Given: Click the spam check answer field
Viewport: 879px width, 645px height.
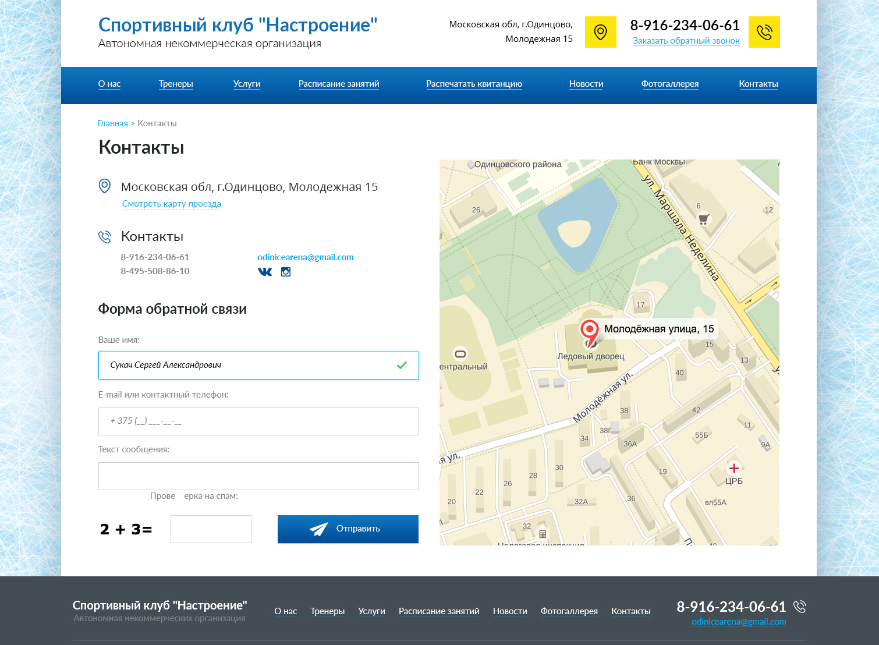Looking at the screenshot, I should 211,529.
